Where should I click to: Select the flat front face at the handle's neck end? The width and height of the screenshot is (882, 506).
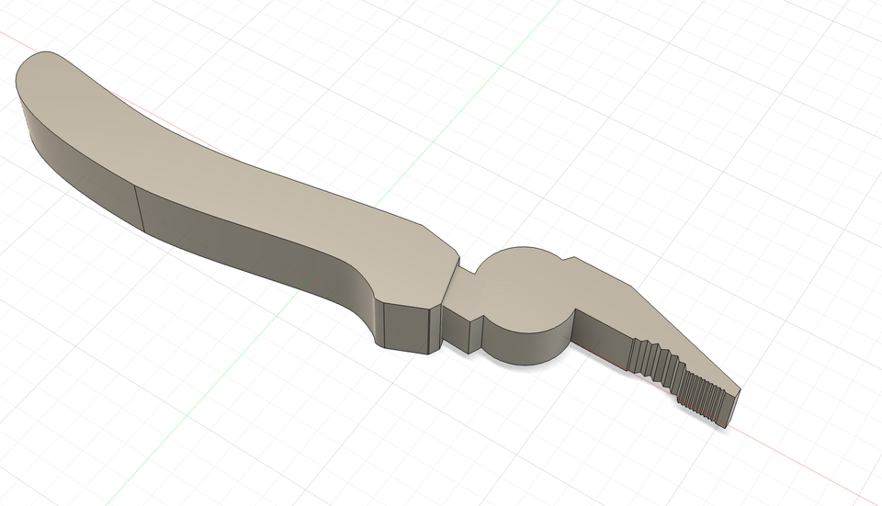(409, 330)
